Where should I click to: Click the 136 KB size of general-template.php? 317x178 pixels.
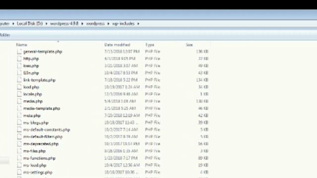pos(202,51)
